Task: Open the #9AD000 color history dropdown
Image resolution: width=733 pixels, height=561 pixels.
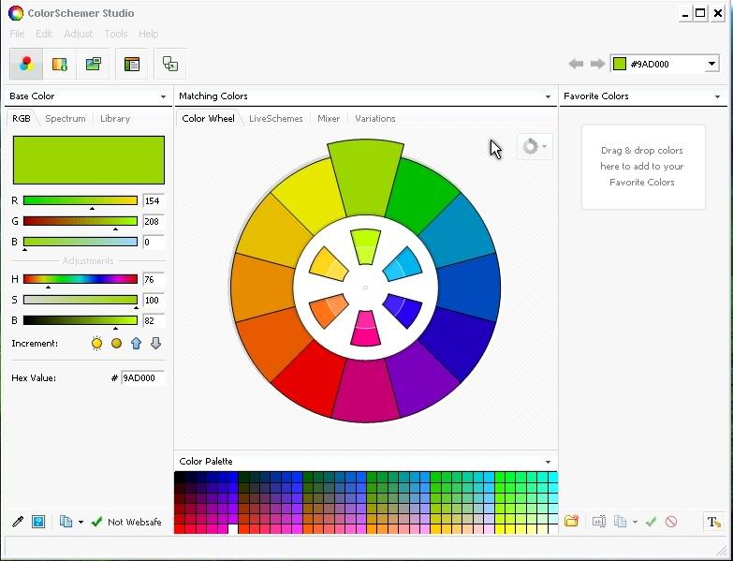Action: point(711,64)
